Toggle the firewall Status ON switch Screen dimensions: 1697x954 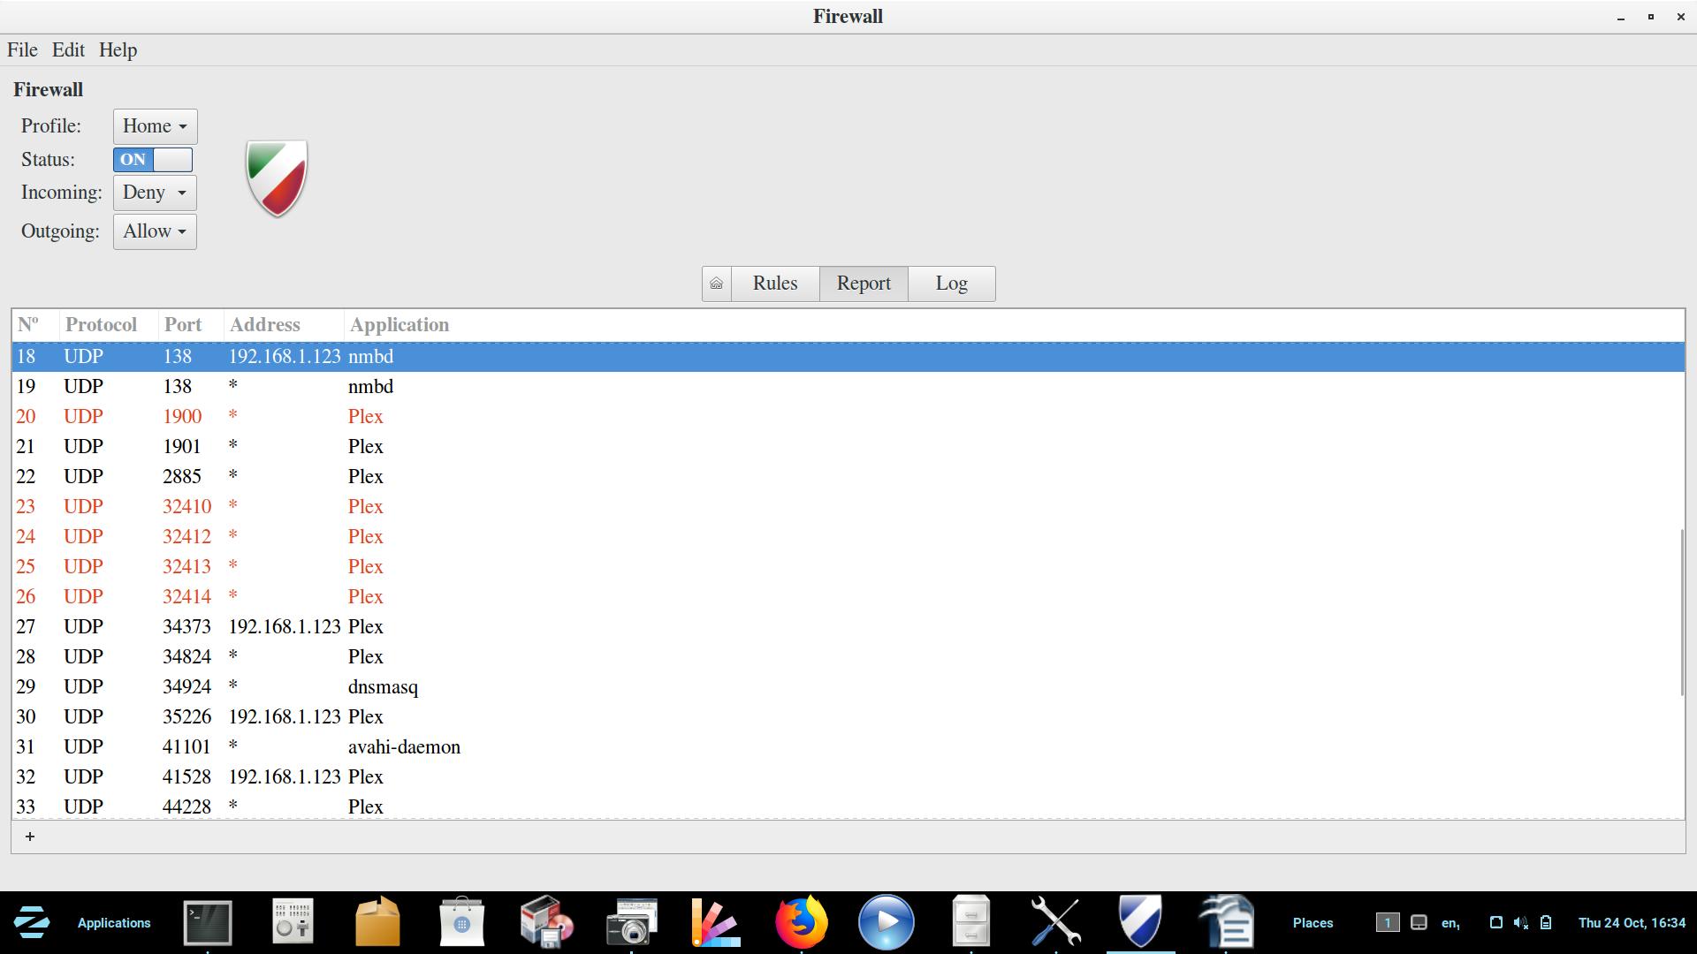coord(153,160)
